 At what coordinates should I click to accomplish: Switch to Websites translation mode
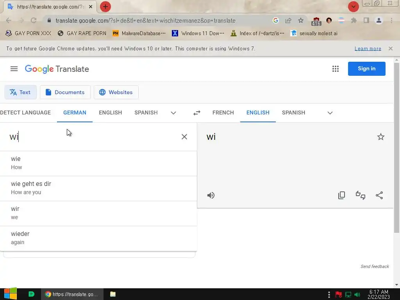point(116,92)
